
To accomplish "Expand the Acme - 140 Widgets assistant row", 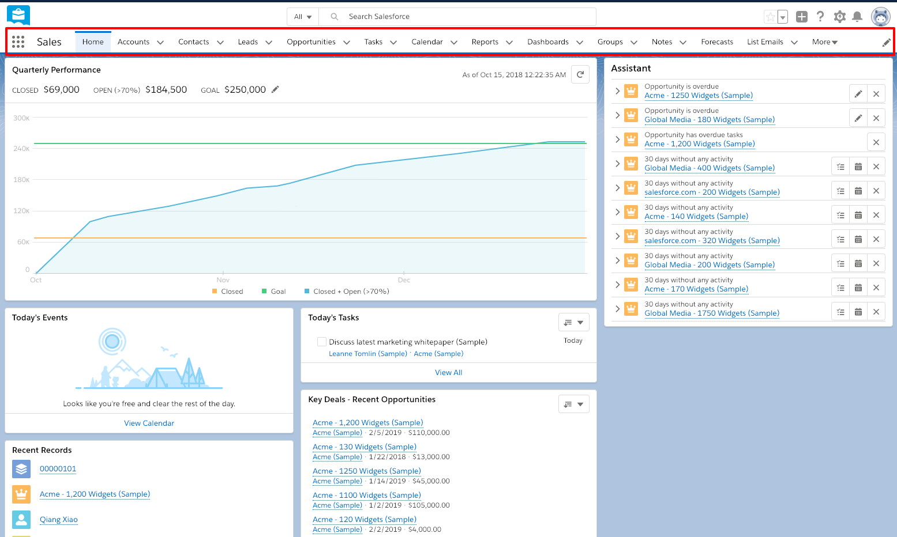I will click(617, 212).
